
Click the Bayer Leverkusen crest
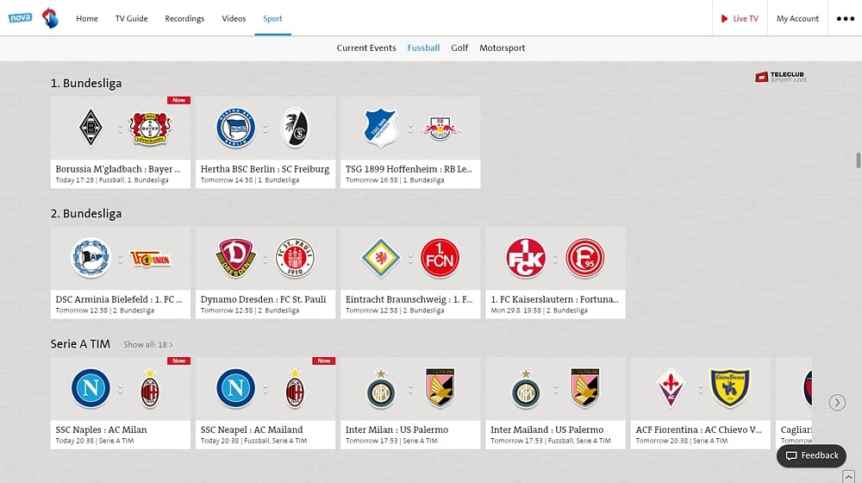pos(150,129)
